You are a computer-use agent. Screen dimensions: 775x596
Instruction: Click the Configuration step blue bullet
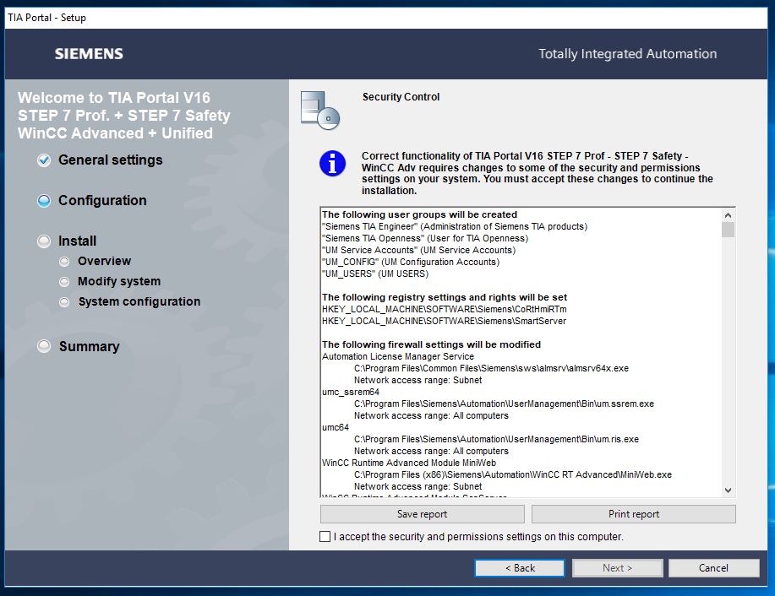click(44, 201)
